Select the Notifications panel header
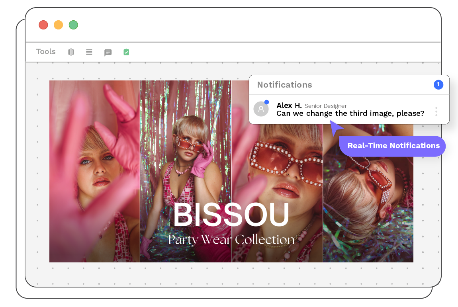Image resolution: width=458 pixels, height=307 pixels. [285, 84]
